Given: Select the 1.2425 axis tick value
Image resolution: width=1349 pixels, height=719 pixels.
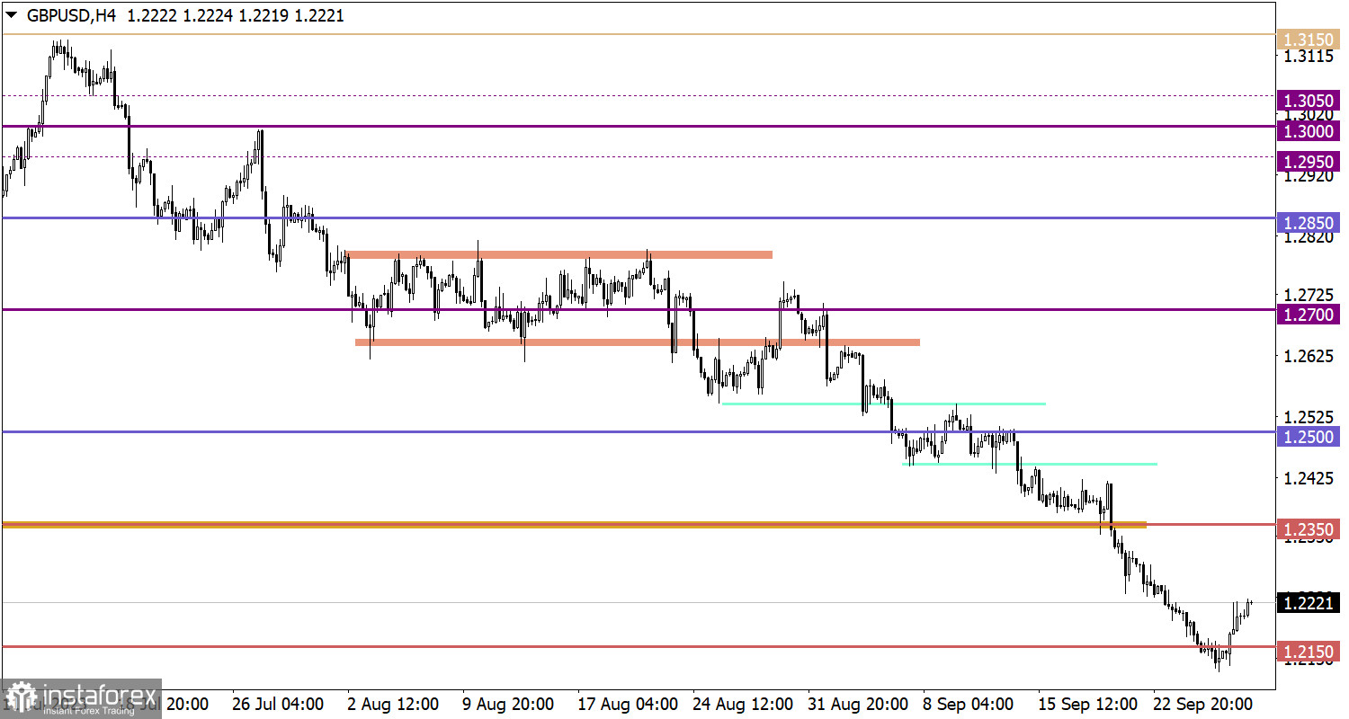Looking at the screenshot, I should point(1309,478).
